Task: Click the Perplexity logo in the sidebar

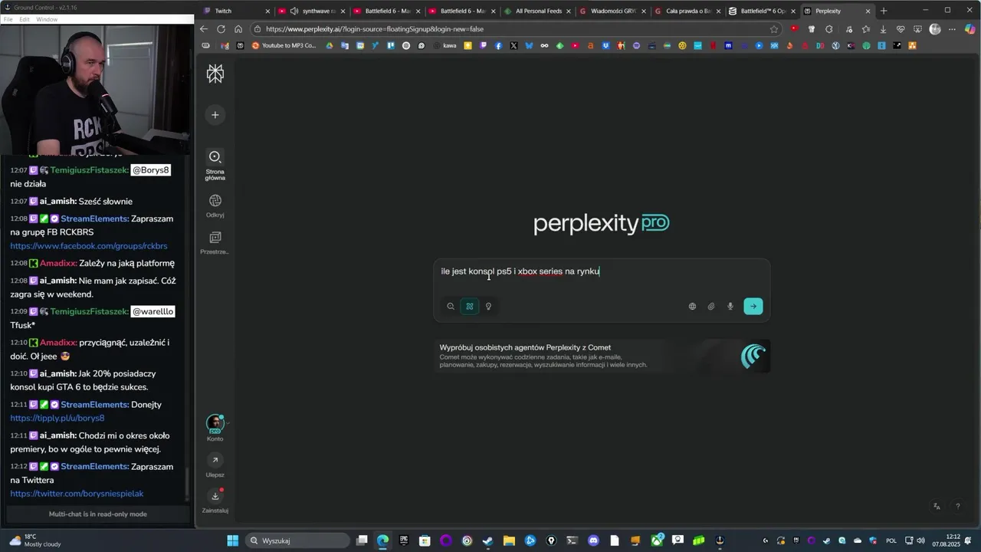Action: click(215, 74)
